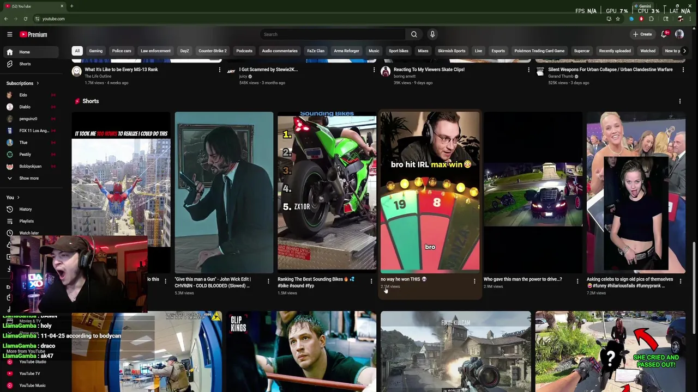Screen dimensions: 698x392
Task: Reload the page
Action: pos(25,19)
